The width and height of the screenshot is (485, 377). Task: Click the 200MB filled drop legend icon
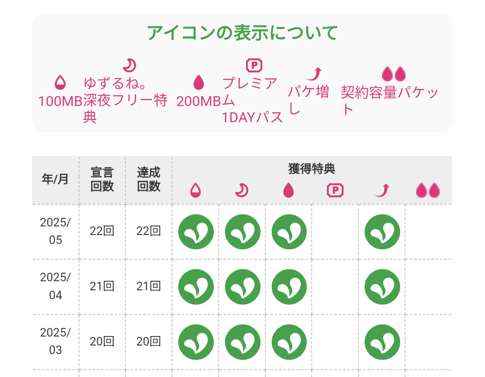click(x=198, y=82)
